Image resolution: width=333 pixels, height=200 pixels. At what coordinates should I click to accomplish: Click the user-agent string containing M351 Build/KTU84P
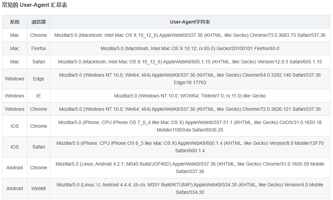190,188
